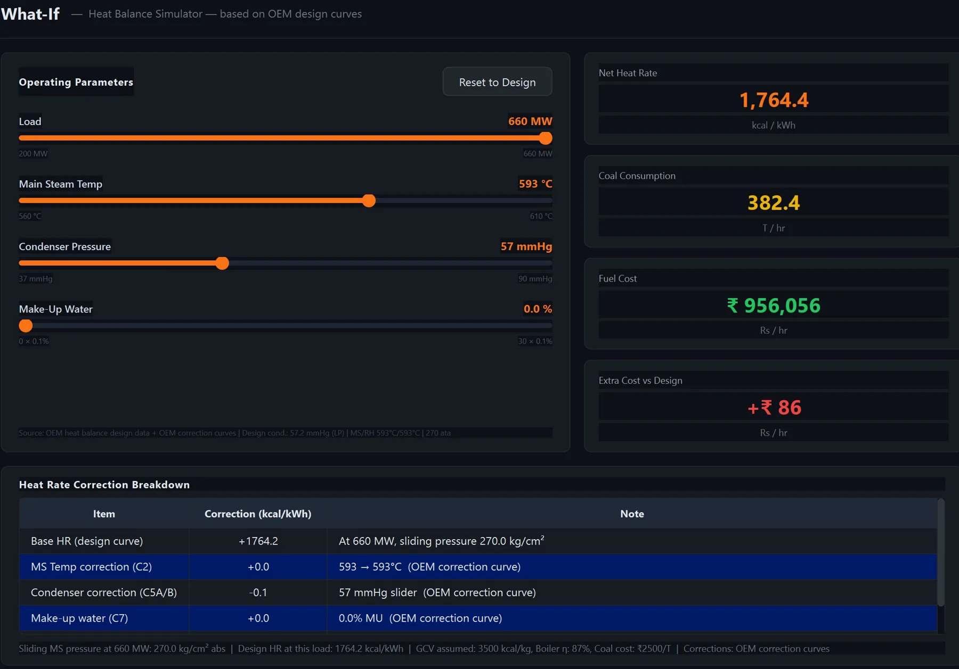The width and height of the screenshot is (959, 669).
Task: Click the Fuel Cost value ₹ 956,056
Action: click(774, 305)
